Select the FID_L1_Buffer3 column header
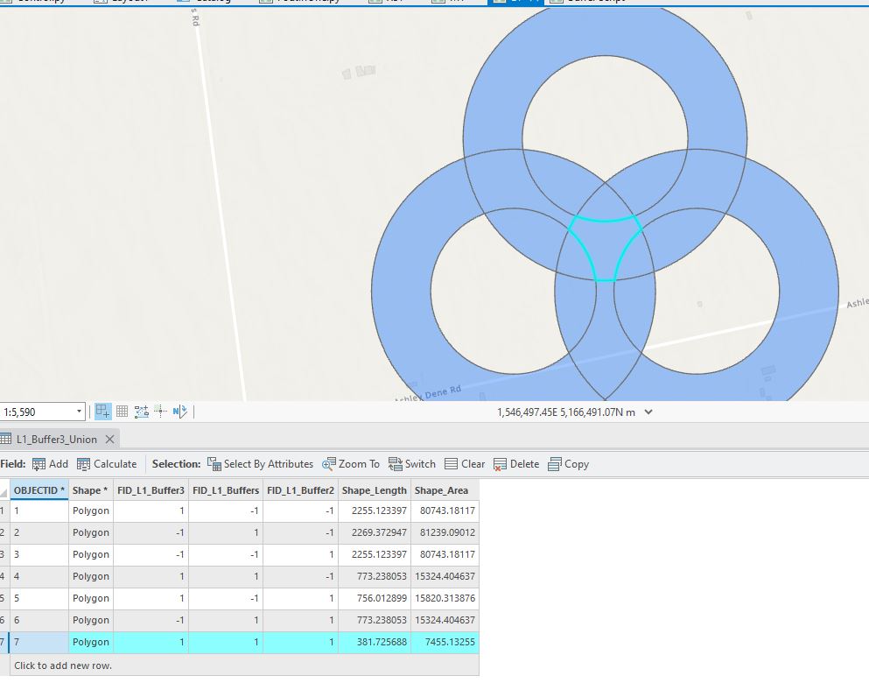 (151, 490)
